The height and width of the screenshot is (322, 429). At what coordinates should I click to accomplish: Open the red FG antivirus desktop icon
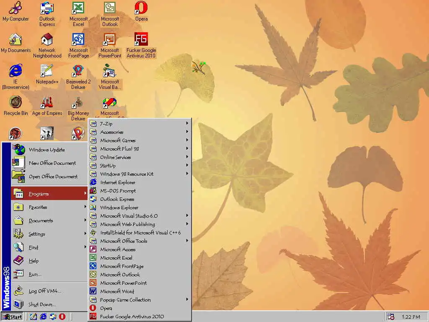tap(141, 46)
